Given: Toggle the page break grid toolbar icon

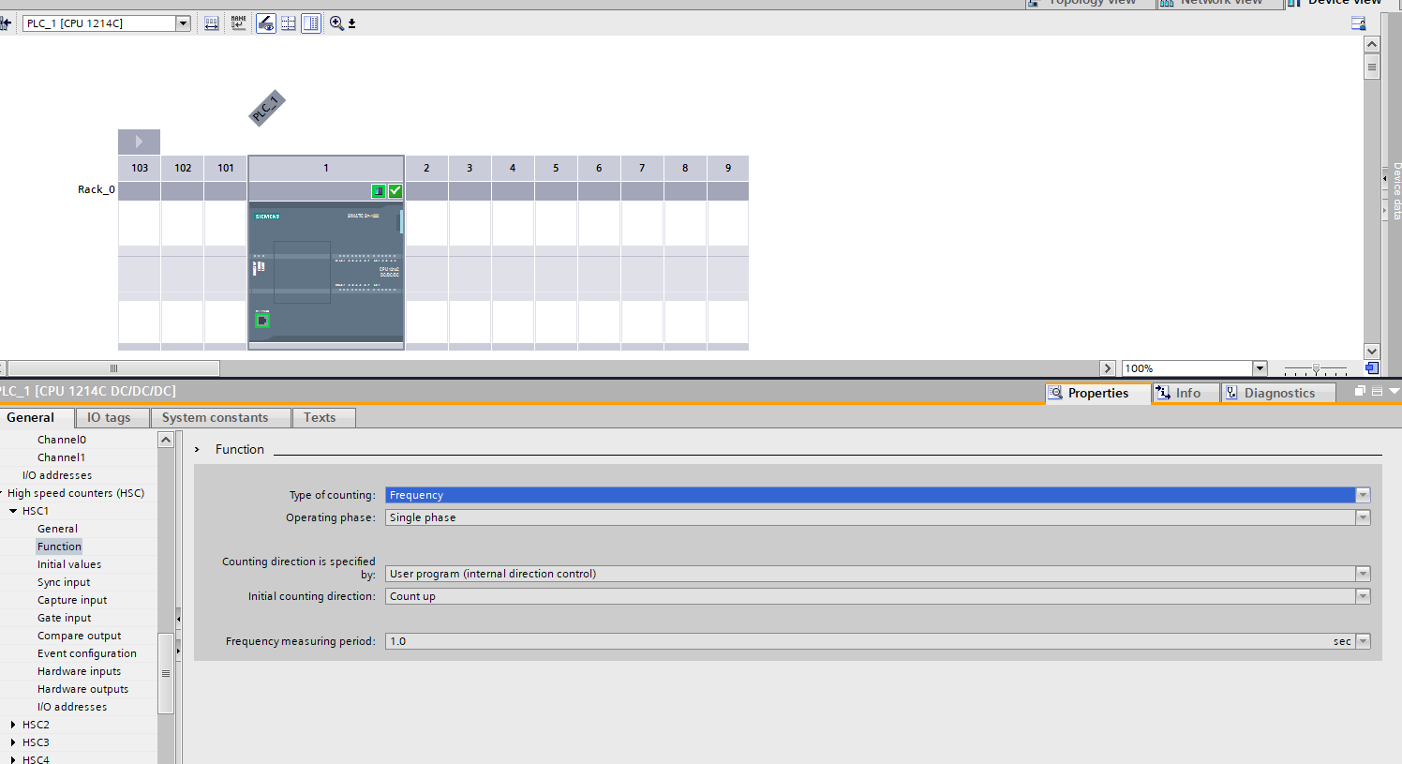Looking at the screenshot, I should click(x=289, y=23).
